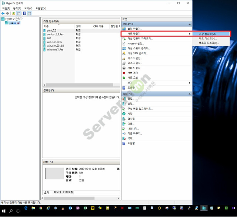Click the 가상 컴퓨터 가져오기 (Import VM) action icon
Viewport: 237px width, 217px height.
tap(124, 39)
